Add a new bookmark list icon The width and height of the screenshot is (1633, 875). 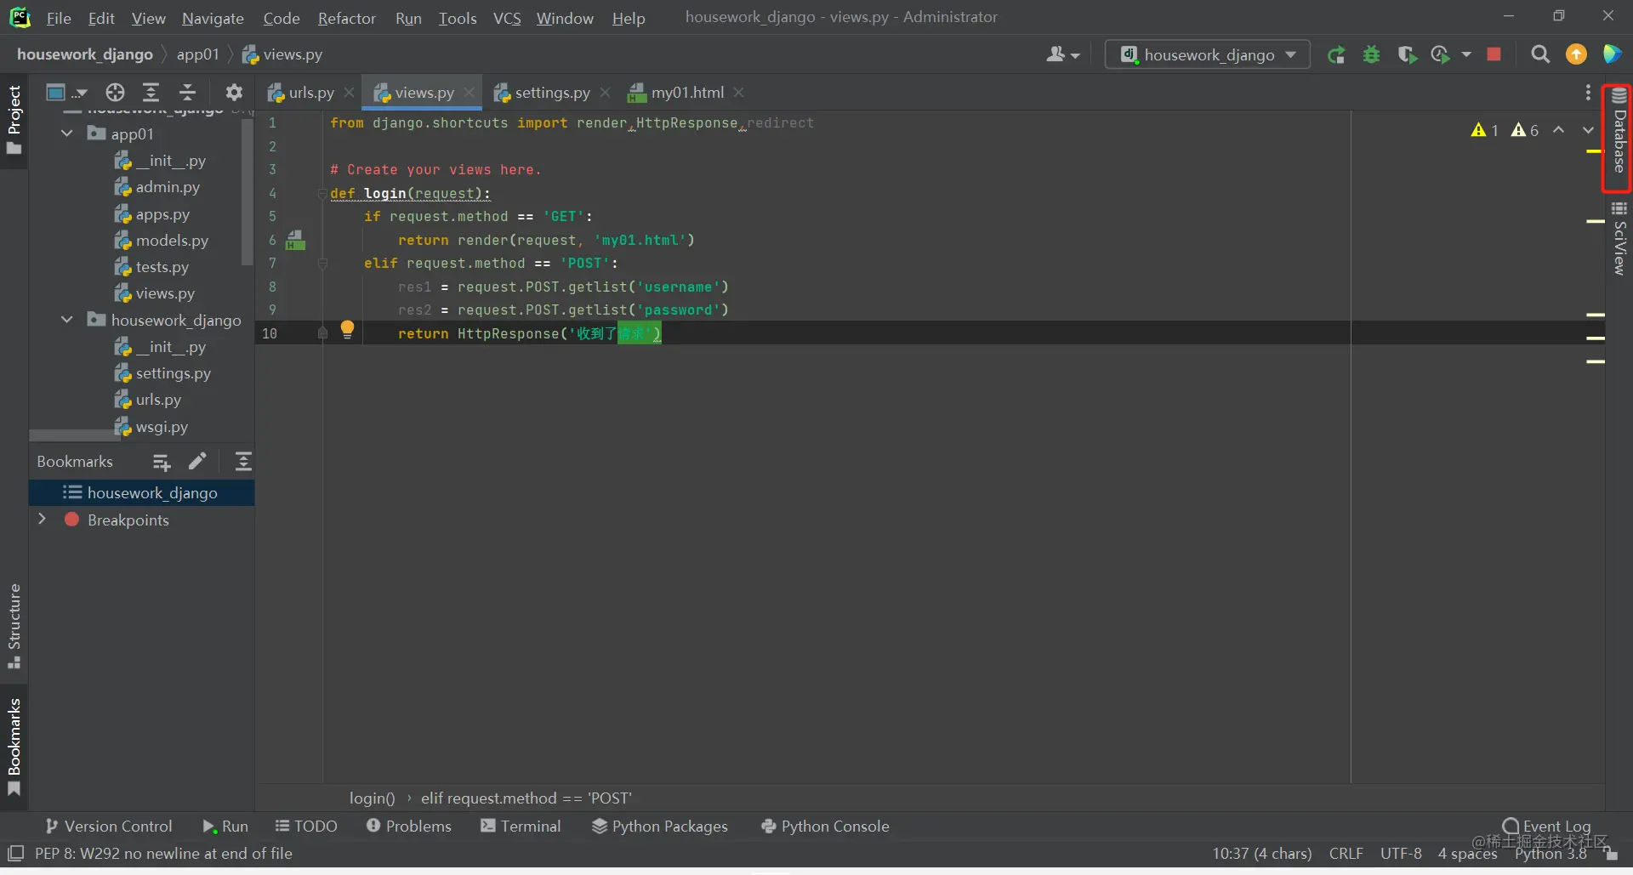[x=161, y=462]
